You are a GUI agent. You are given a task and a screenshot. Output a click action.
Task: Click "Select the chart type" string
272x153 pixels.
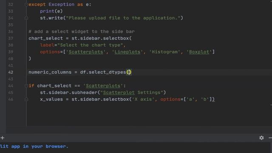click(90, 45)
